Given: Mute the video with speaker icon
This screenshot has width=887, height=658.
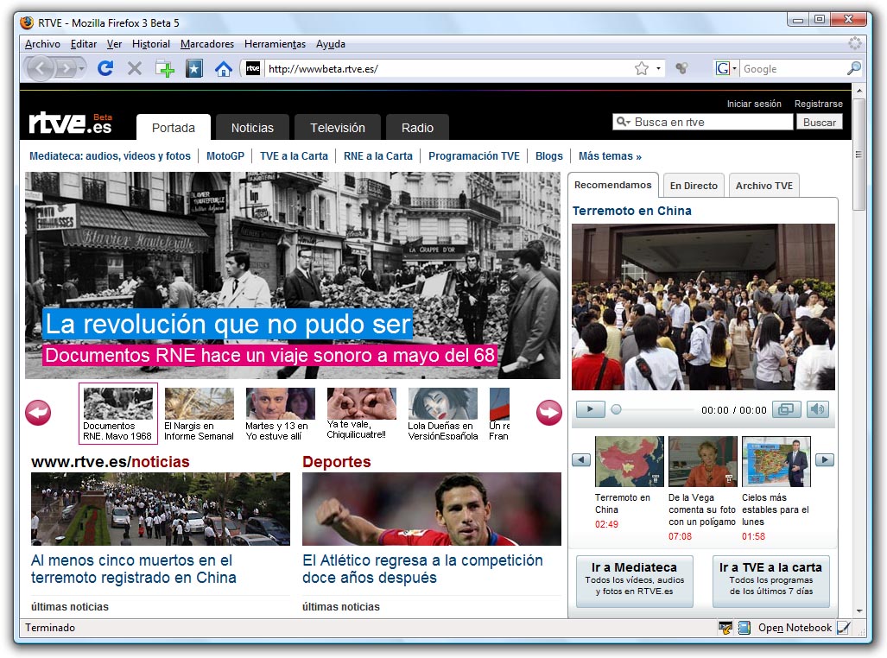Looking at the screenshot, I should (817, 409).
